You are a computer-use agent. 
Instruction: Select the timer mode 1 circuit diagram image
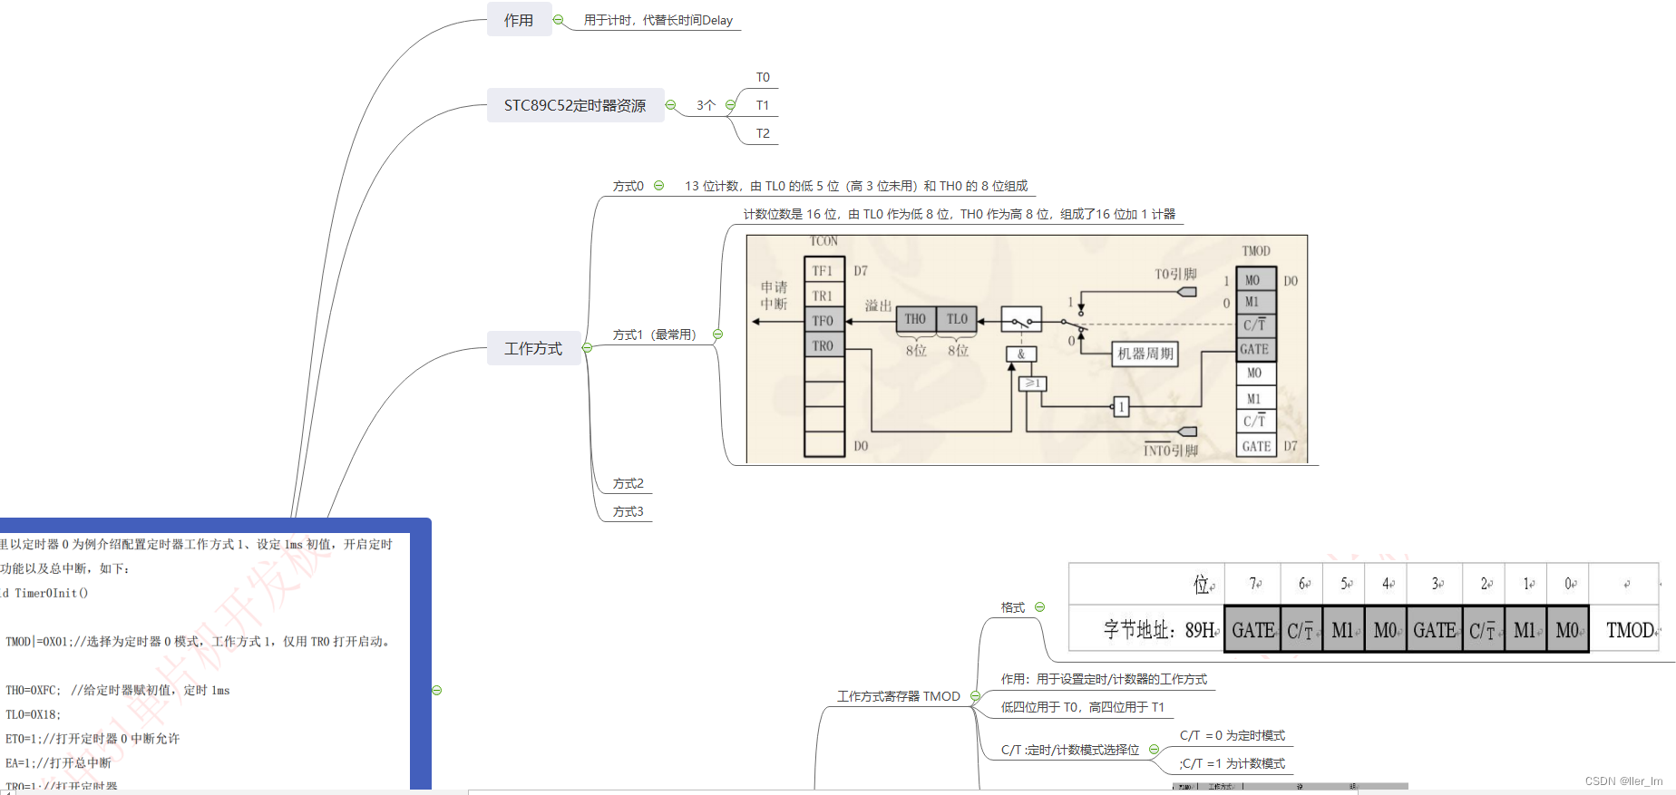coord(1027,349)
